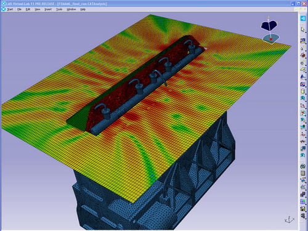Screen dimensions: 308x231
Task: Open the Window menu
Action: 71,9
